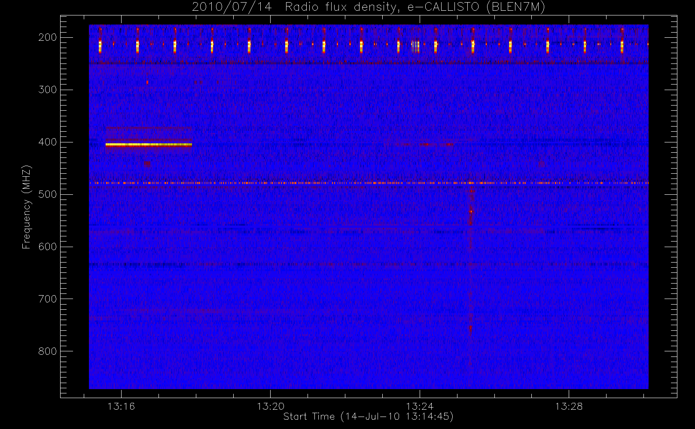Select the 700 frequency tick label
The height and width of the screenshot is (429, 695).
(x=48, y=299)
